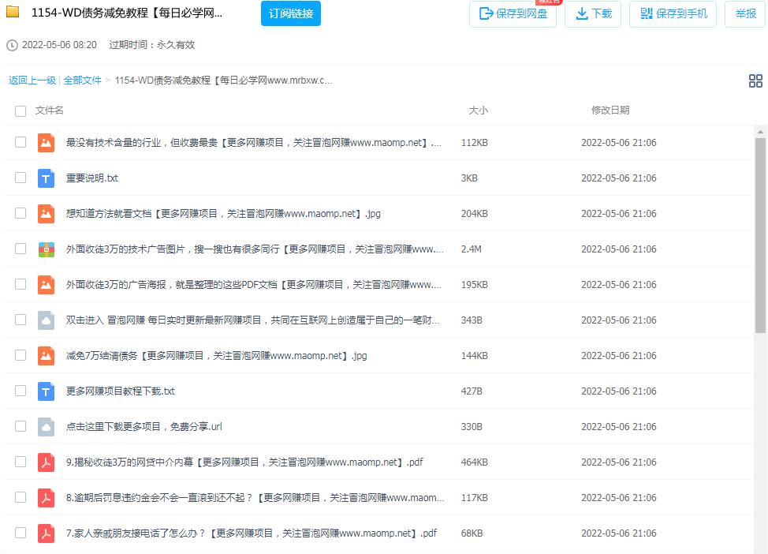Go back via 返回上一级 link
The height and width of the screenshot is (554, 768).
coord(32,80)
